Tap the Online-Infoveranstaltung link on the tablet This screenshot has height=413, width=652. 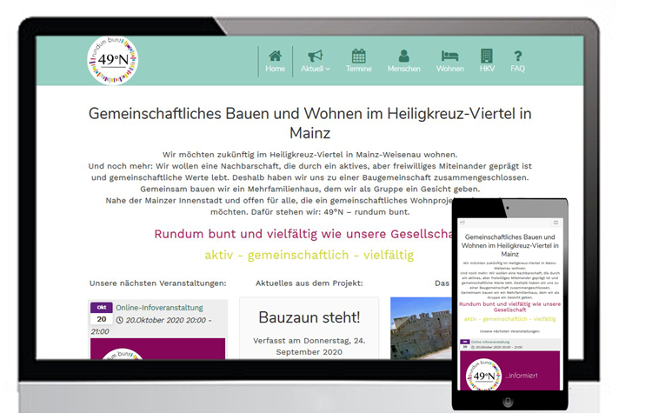493,343
